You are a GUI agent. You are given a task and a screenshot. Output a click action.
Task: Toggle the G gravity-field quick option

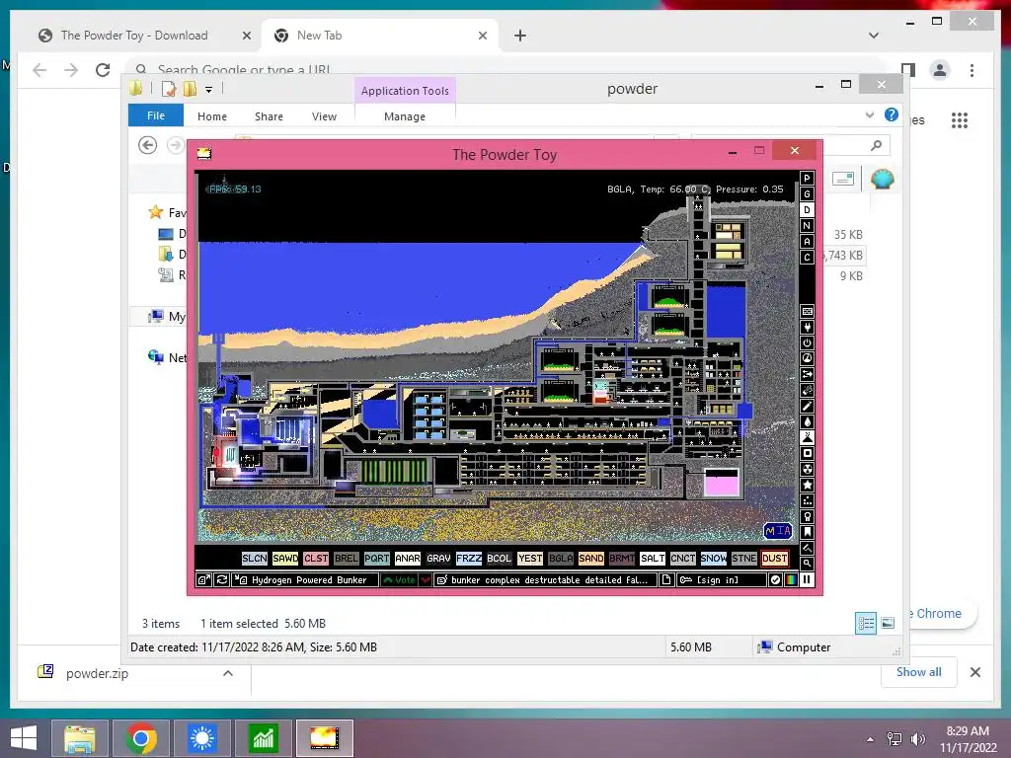[807, 194]
